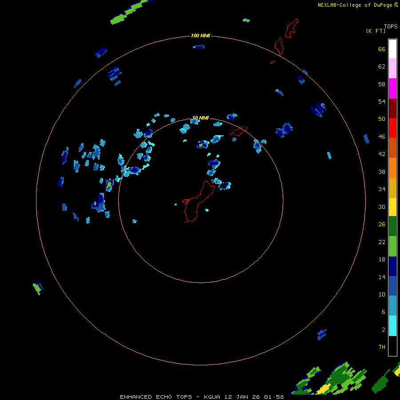This screenshot has height=400, width=400.
Task: Click the large red Guam island outline
Action: click(x=199, y=201)
